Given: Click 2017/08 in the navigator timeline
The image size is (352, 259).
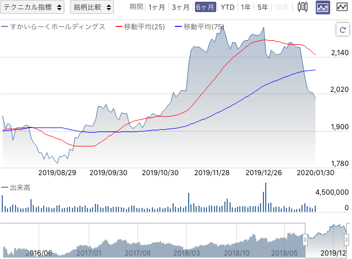Looking at the screenshot, I should tap(137, 253).
